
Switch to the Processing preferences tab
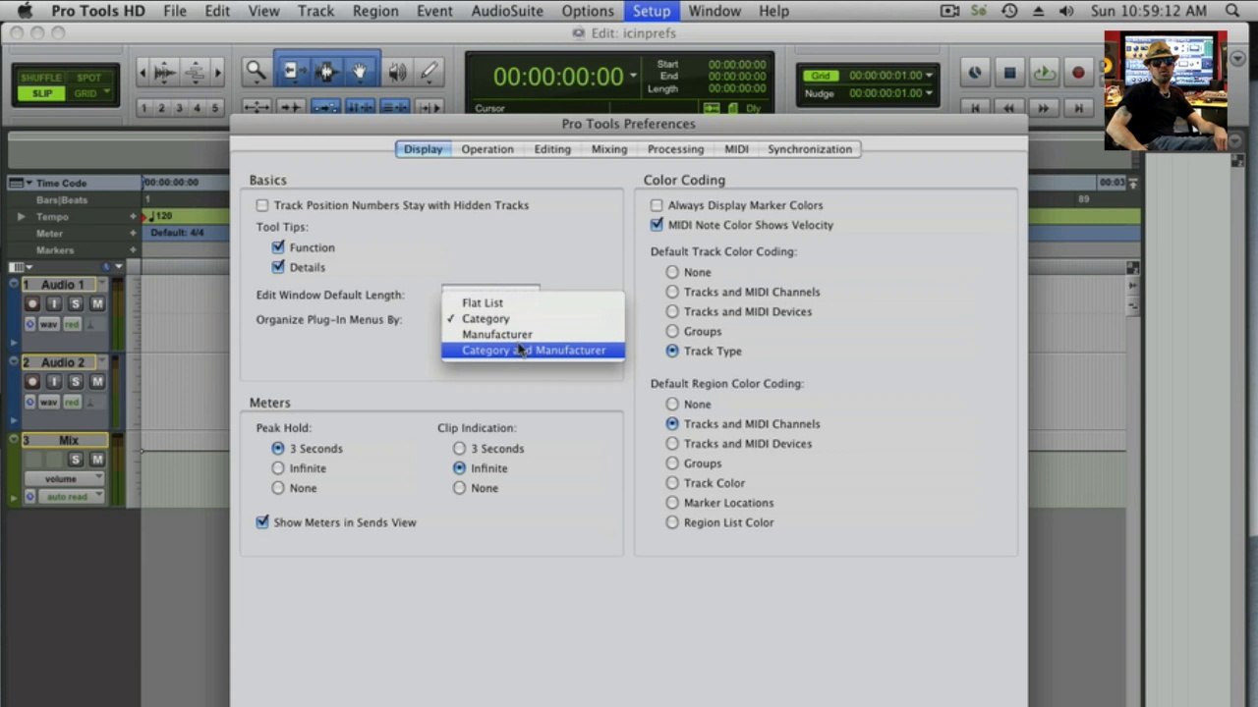(x=675, y=149)
